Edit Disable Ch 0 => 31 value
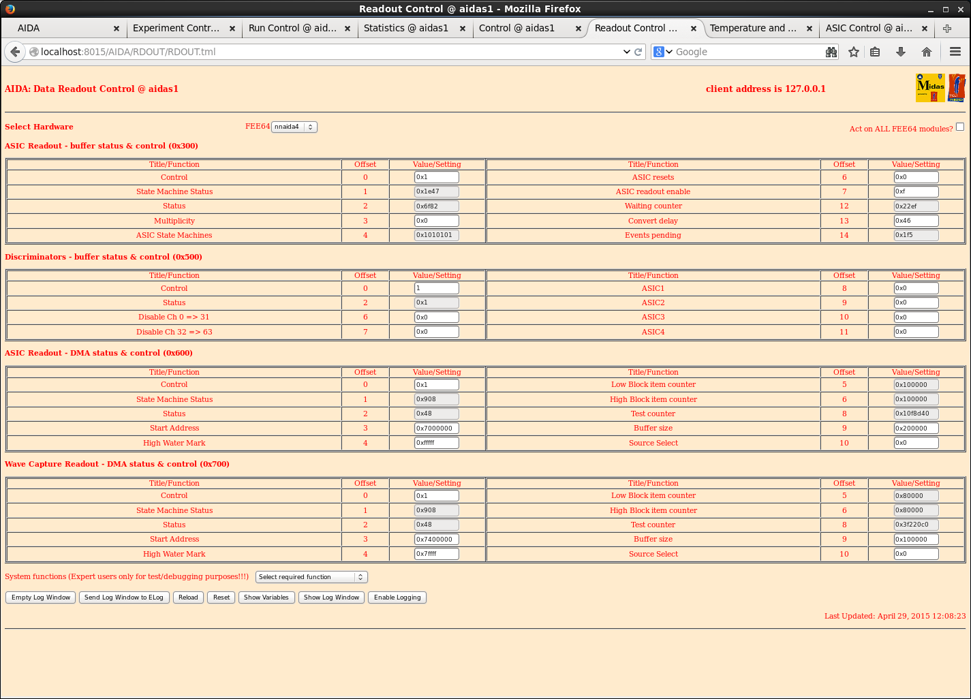Screen dimensions: 971x699 point(437,317)
